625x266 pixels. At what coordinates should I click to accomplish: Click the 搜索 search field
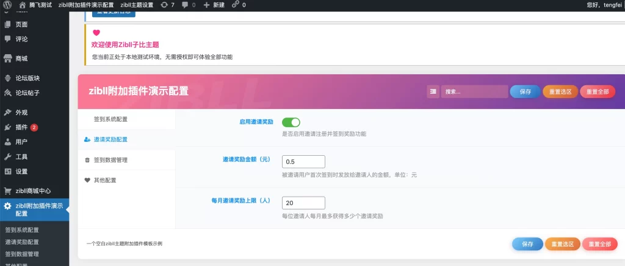point(474,91)
